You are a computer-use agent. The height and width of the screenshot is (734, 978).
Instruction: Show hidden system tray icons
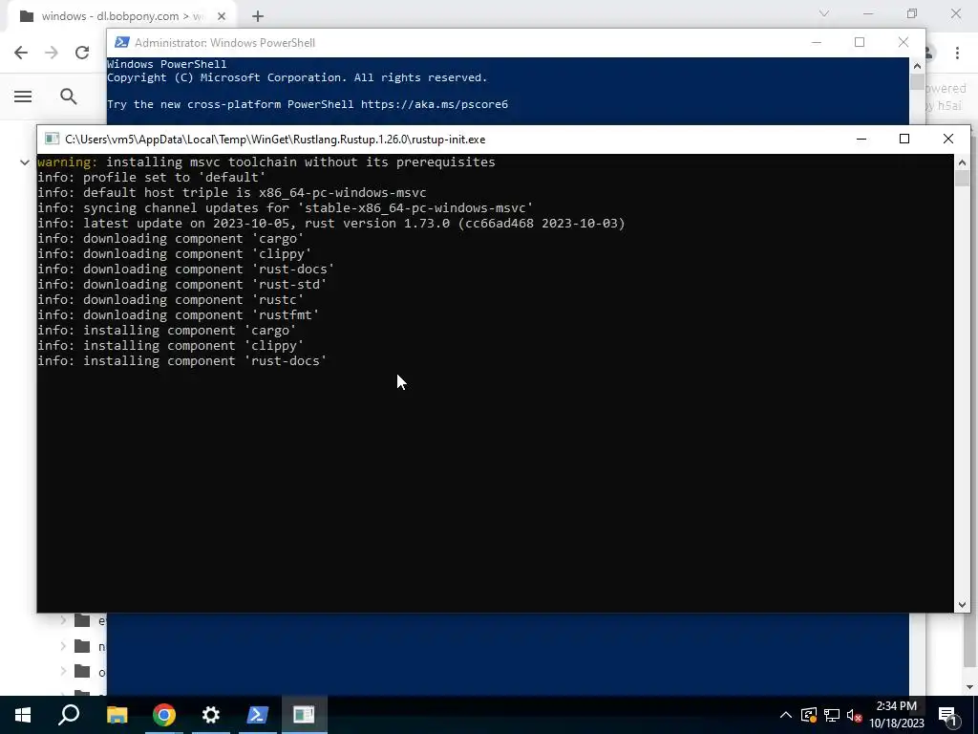785,715
